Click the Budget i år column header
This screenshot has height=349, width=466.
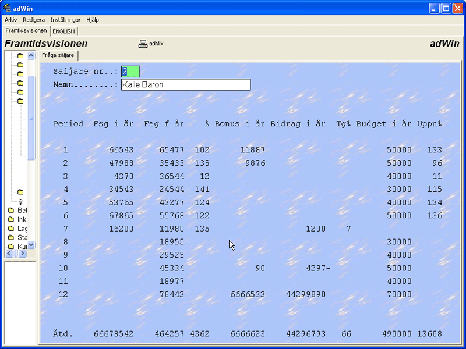tap(384, 124)
